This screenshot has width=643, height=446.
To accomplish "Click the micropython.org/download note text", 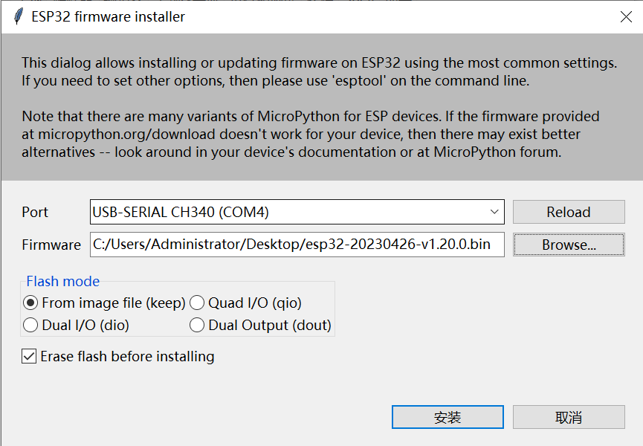I will 311,134.
